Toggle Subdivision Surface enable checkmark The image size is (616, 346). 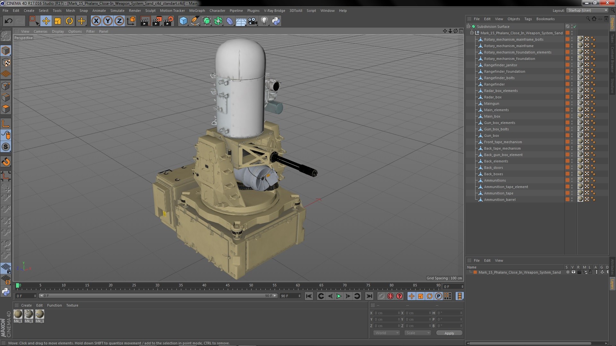coord(575,27)
